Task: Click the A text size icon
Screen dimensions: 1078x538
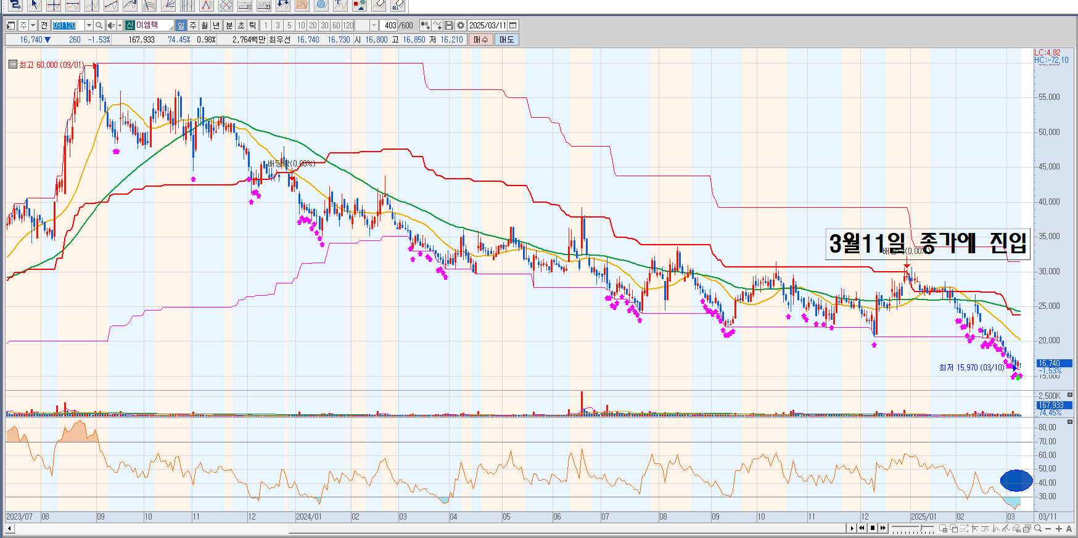Action: 1069,529
